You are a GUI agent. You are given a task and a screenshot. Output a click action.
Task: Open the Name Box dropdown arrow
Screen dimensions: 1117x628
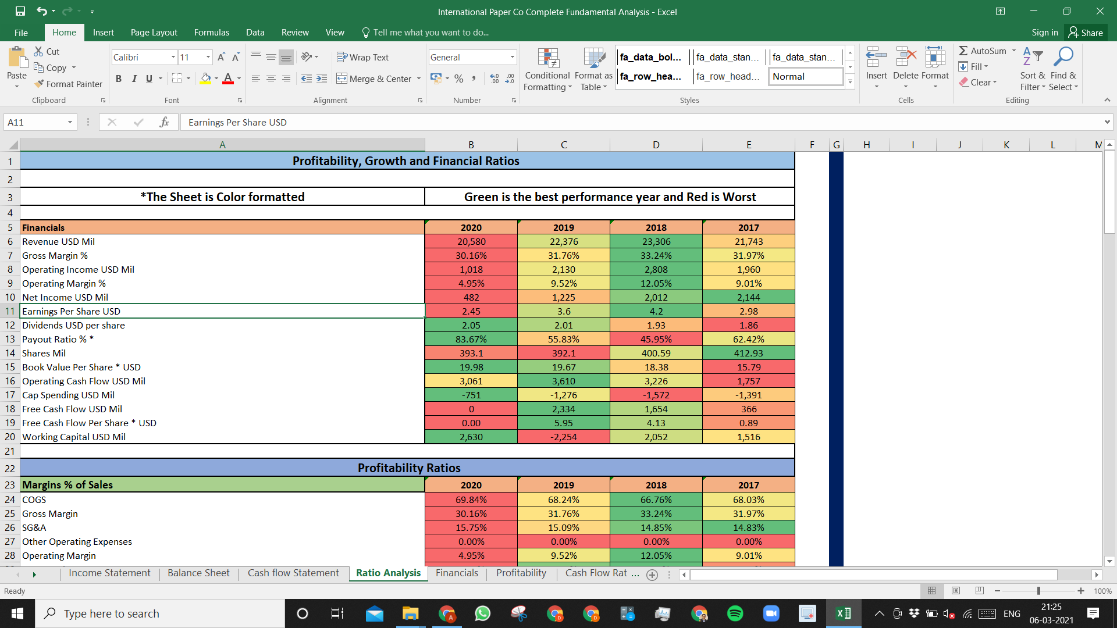[70, 122]
